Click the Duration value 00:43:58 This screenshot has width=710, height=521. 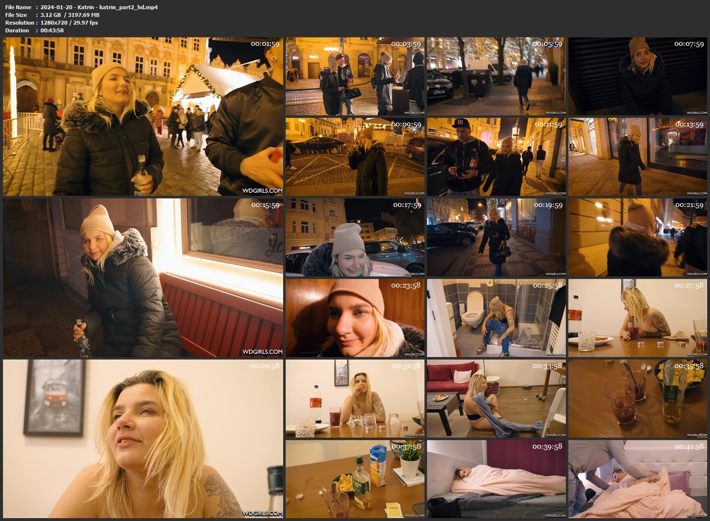[x=52, y=30]
